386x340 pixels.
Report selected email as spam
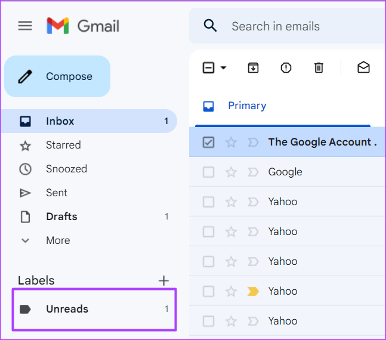coord(286,68)
